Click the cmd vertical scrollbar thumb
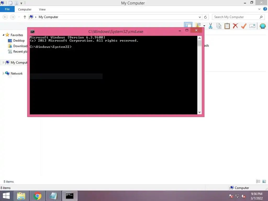The height and width of the screenshot is (201, 268). click(x=199, y=43)
